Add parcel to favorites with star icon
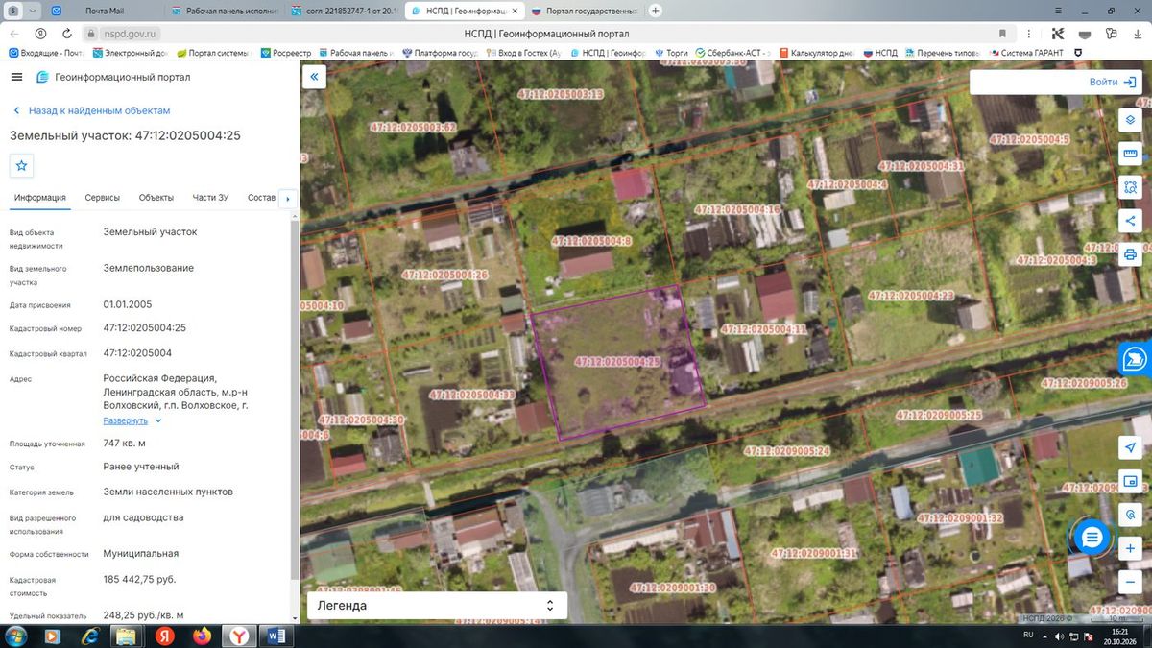The height and width of the screenshot is (648, 1152). pos(22,165)
